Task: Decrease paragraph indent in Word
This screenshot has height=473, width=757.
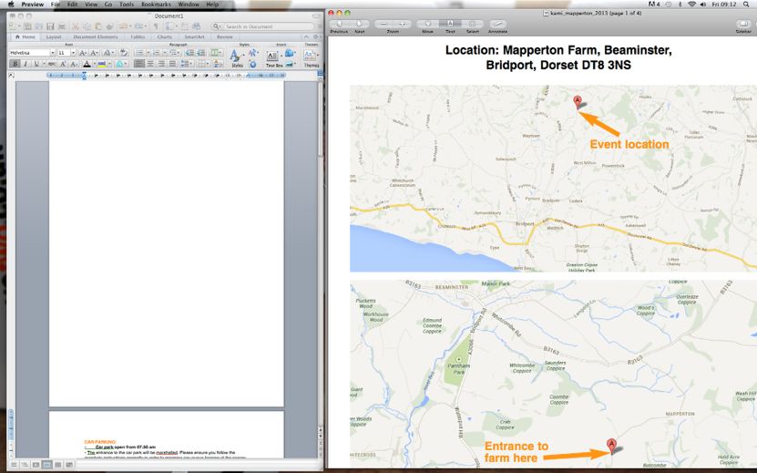Action: (189, 53)
